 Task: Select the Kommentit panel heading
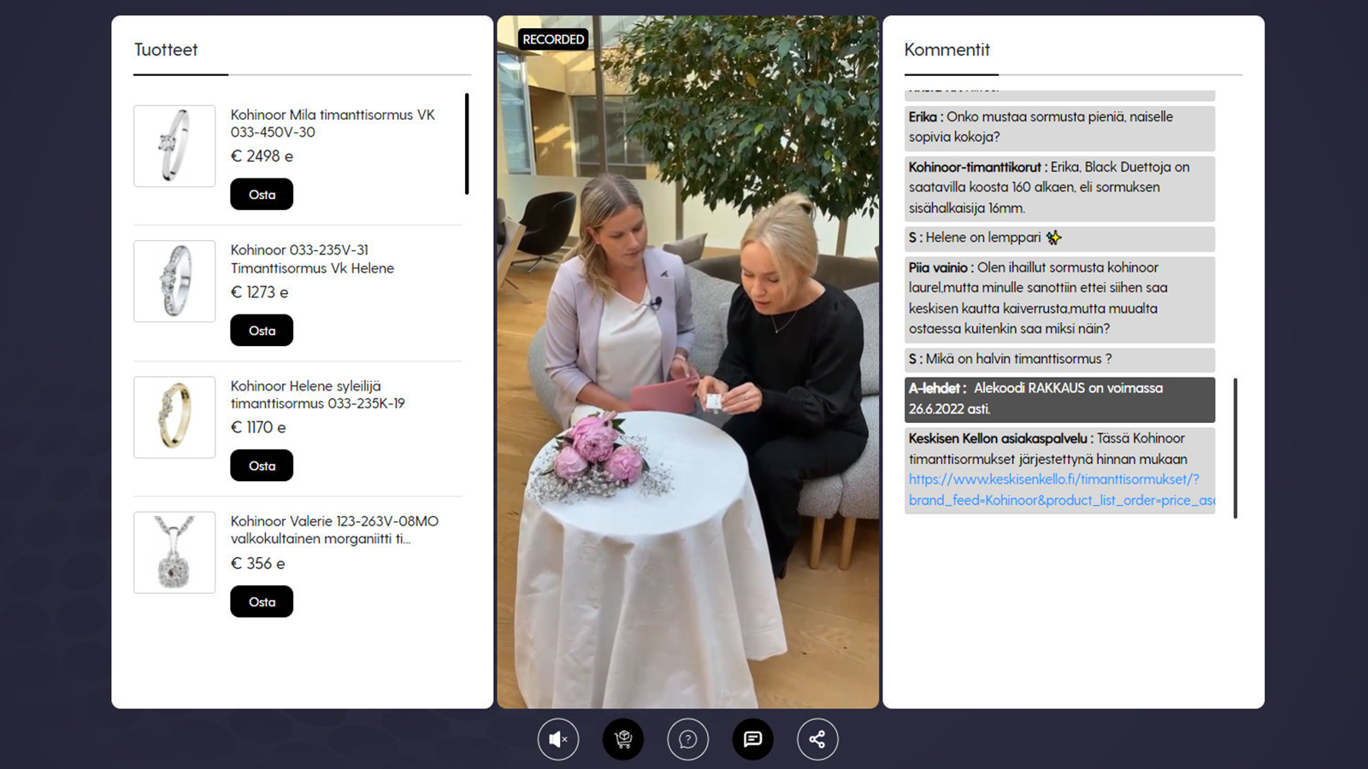(x=947, y=50)
